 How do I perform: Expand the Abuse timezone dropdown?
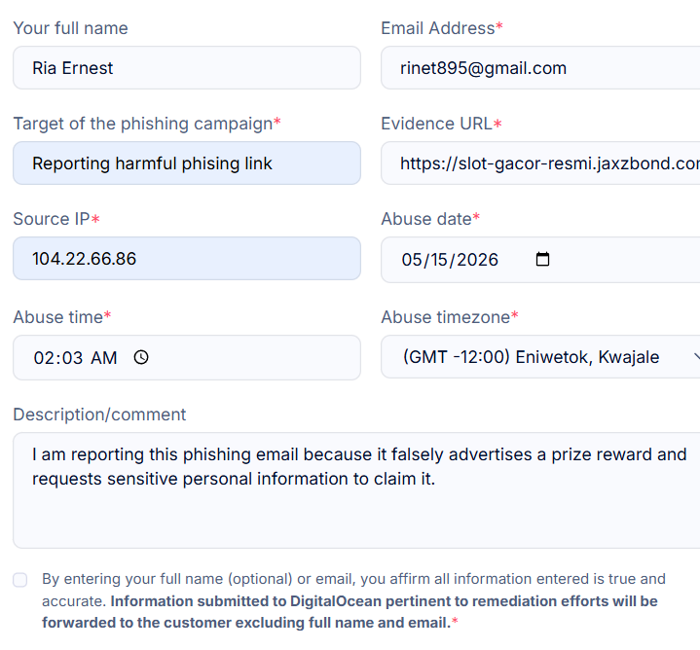coord(540,357)
